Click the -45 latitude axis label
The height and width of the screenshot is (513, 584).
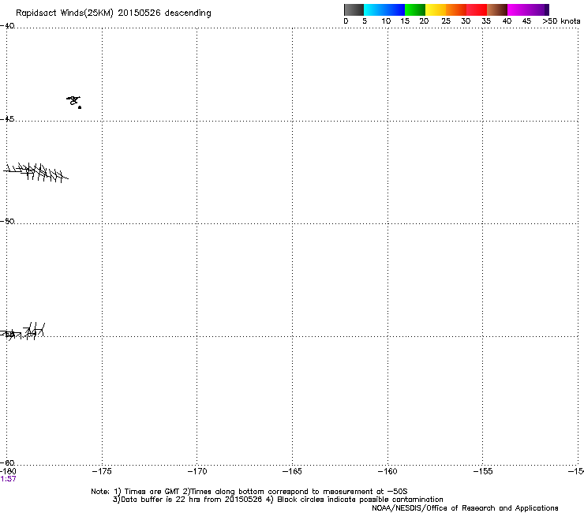click(7, 119)
